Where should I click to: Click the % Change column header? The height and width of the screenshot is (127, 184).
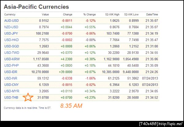coord(89,14)
